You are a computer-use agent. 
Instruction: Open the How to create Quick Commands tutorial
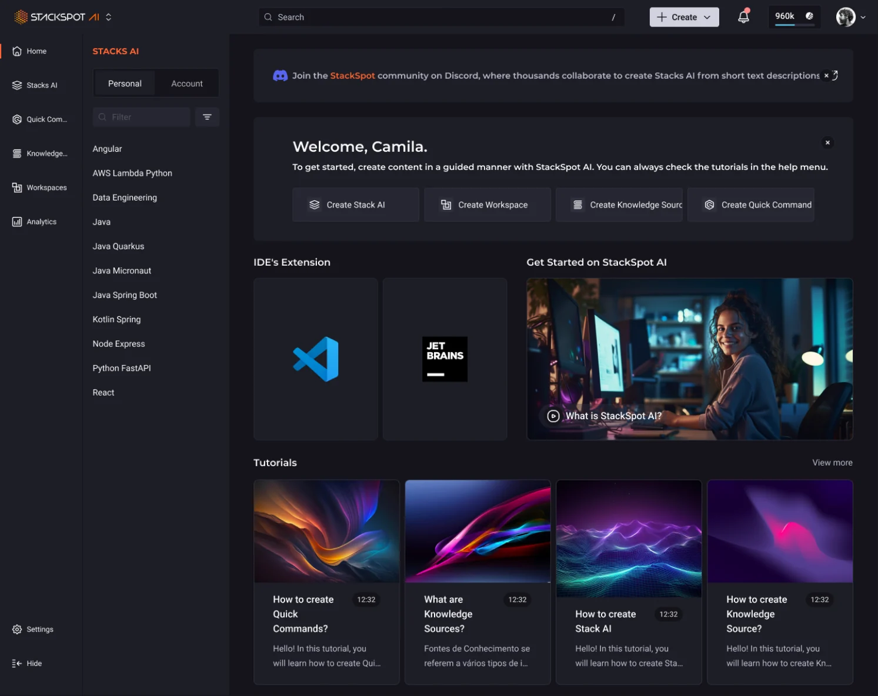pyautogui.click(x=326, y=582)
